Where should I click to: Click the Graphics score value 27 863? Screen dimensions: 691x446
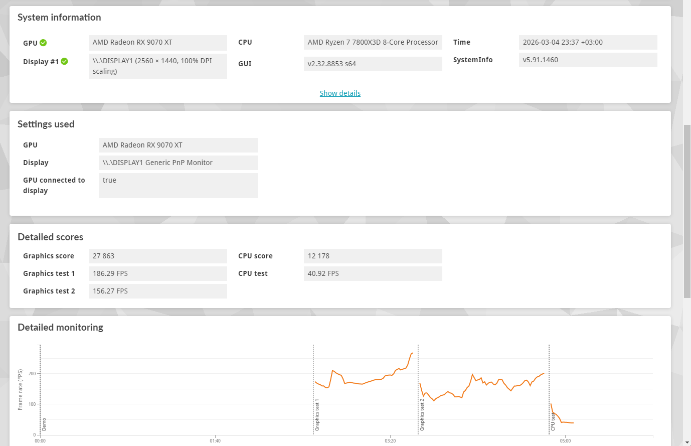[x=158, y=256]
